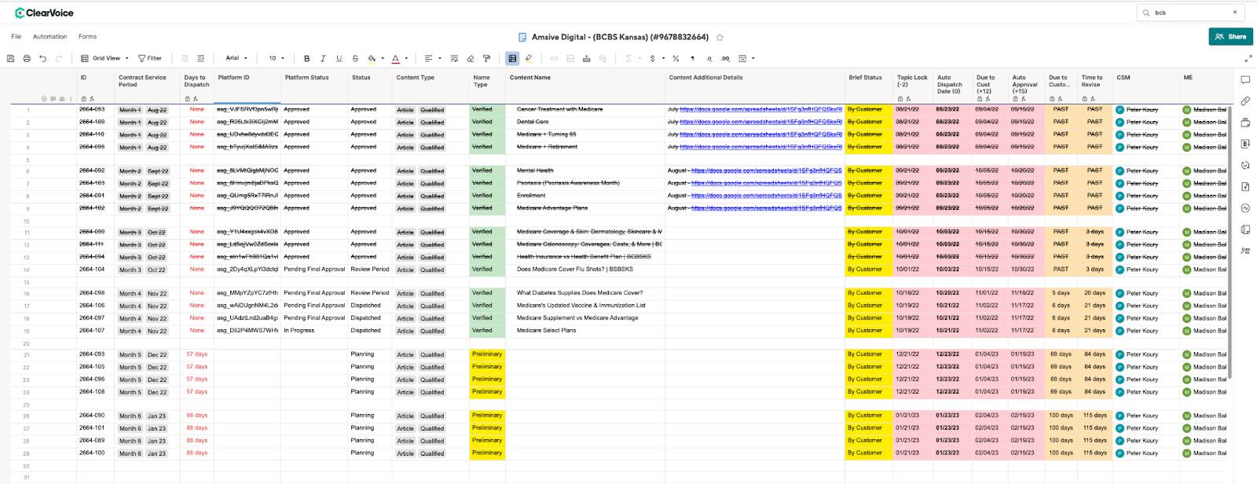Open the Forms menu
1257x484 pixels.
tap(87, 37)
